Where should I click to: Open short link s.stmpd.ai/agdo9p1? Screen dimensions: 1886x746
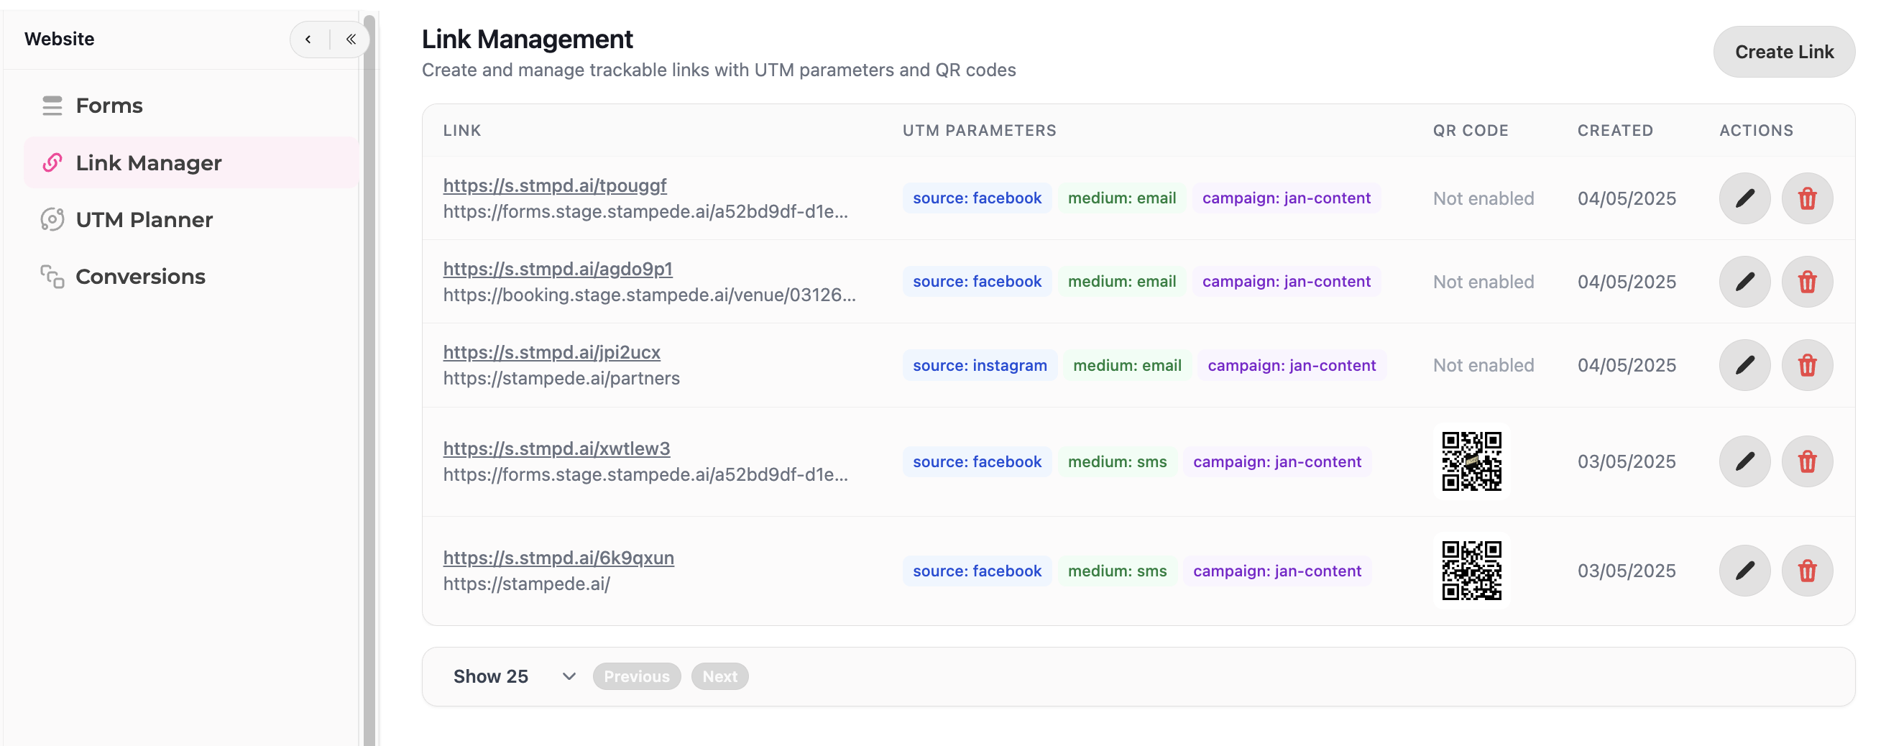pyautogui.click(x=558, y=270)
